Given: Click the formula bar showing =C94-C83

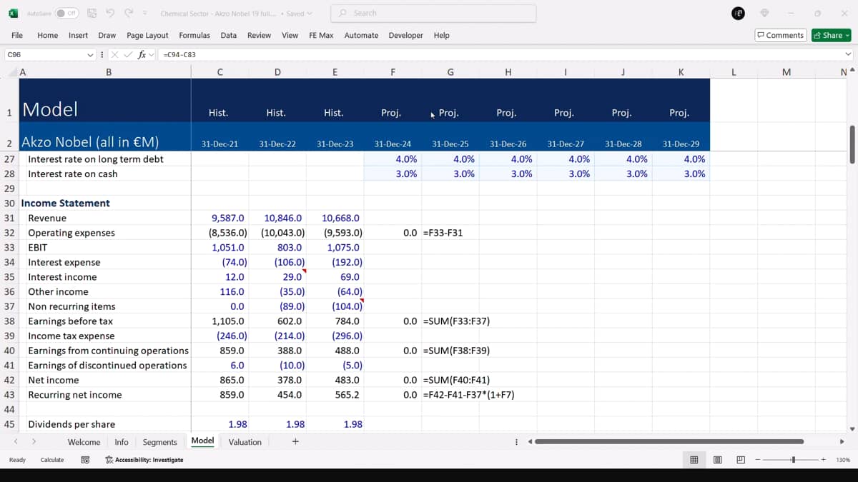Looking at the screenshot, I should [500, 54].
